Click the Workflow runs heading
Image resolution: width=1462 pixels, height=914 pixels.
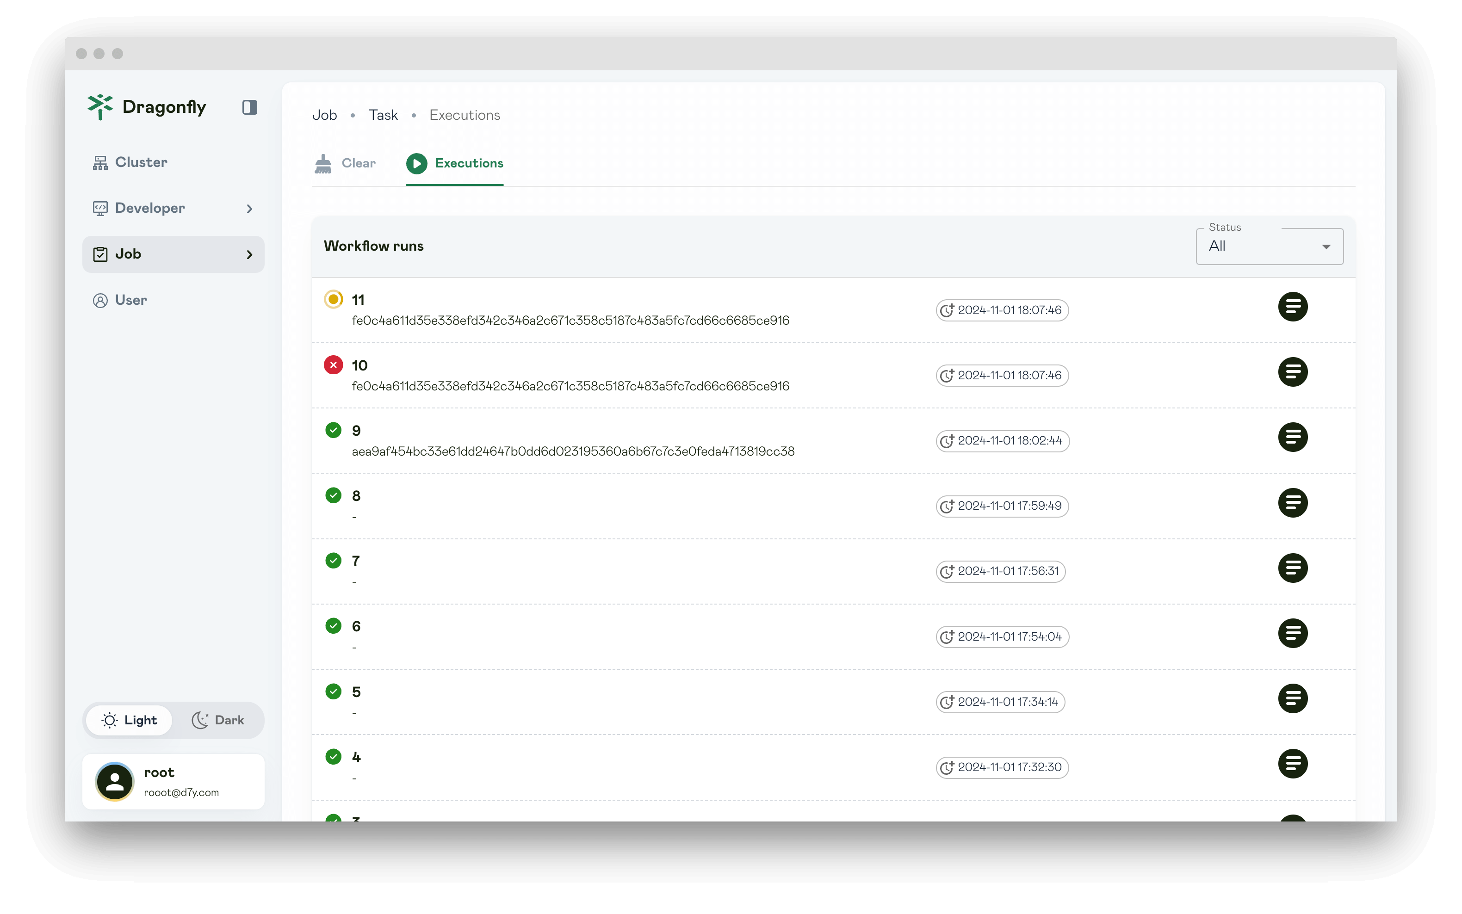(x=374, y=246)
